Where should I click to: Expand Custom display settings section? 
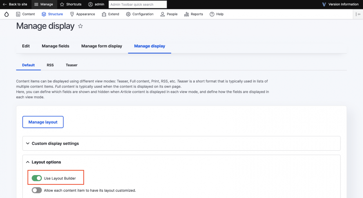click(55, 143)
